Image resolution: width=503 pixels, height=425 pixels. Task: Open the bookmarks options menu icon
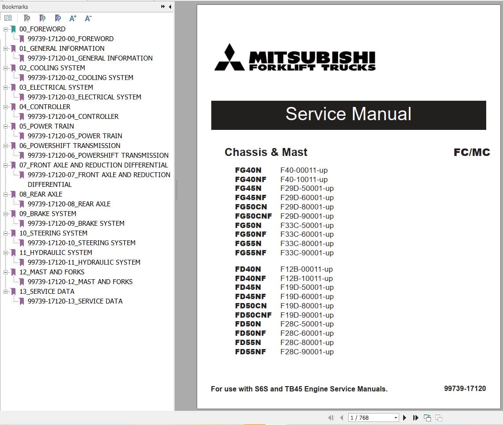(8, 18)
